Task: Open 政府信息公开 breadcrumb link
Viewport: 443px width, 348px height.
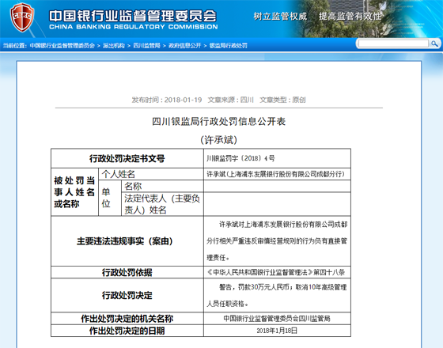Action: tap(185, 46)
